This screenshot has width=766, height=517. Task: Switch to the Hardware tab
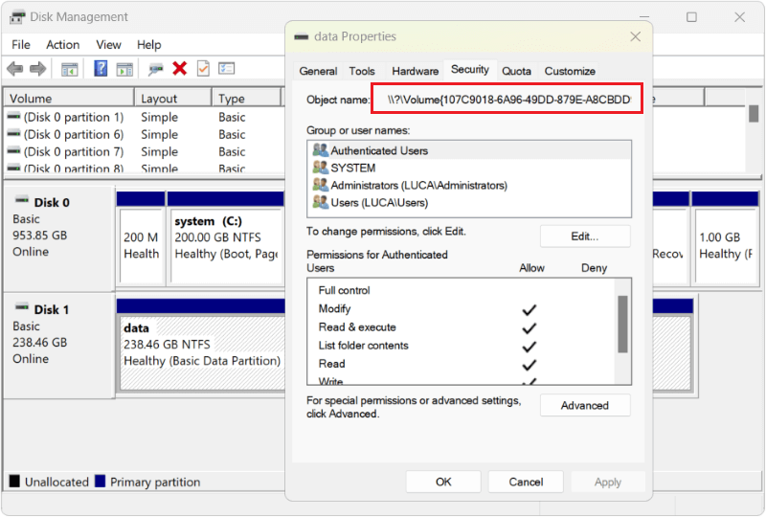coord(415,72)
